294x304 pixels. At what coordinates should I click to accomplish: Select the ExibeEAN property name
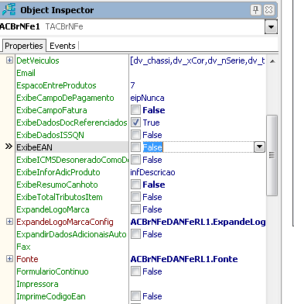pos(34,147)
